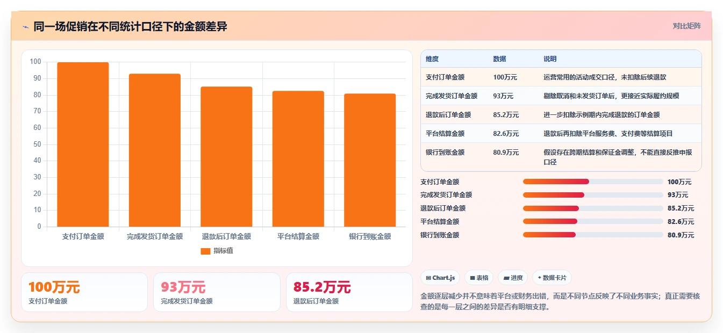Click the 支付订单金额 bar in chart
The image size is (723, 333).
[x=83, y=144]
